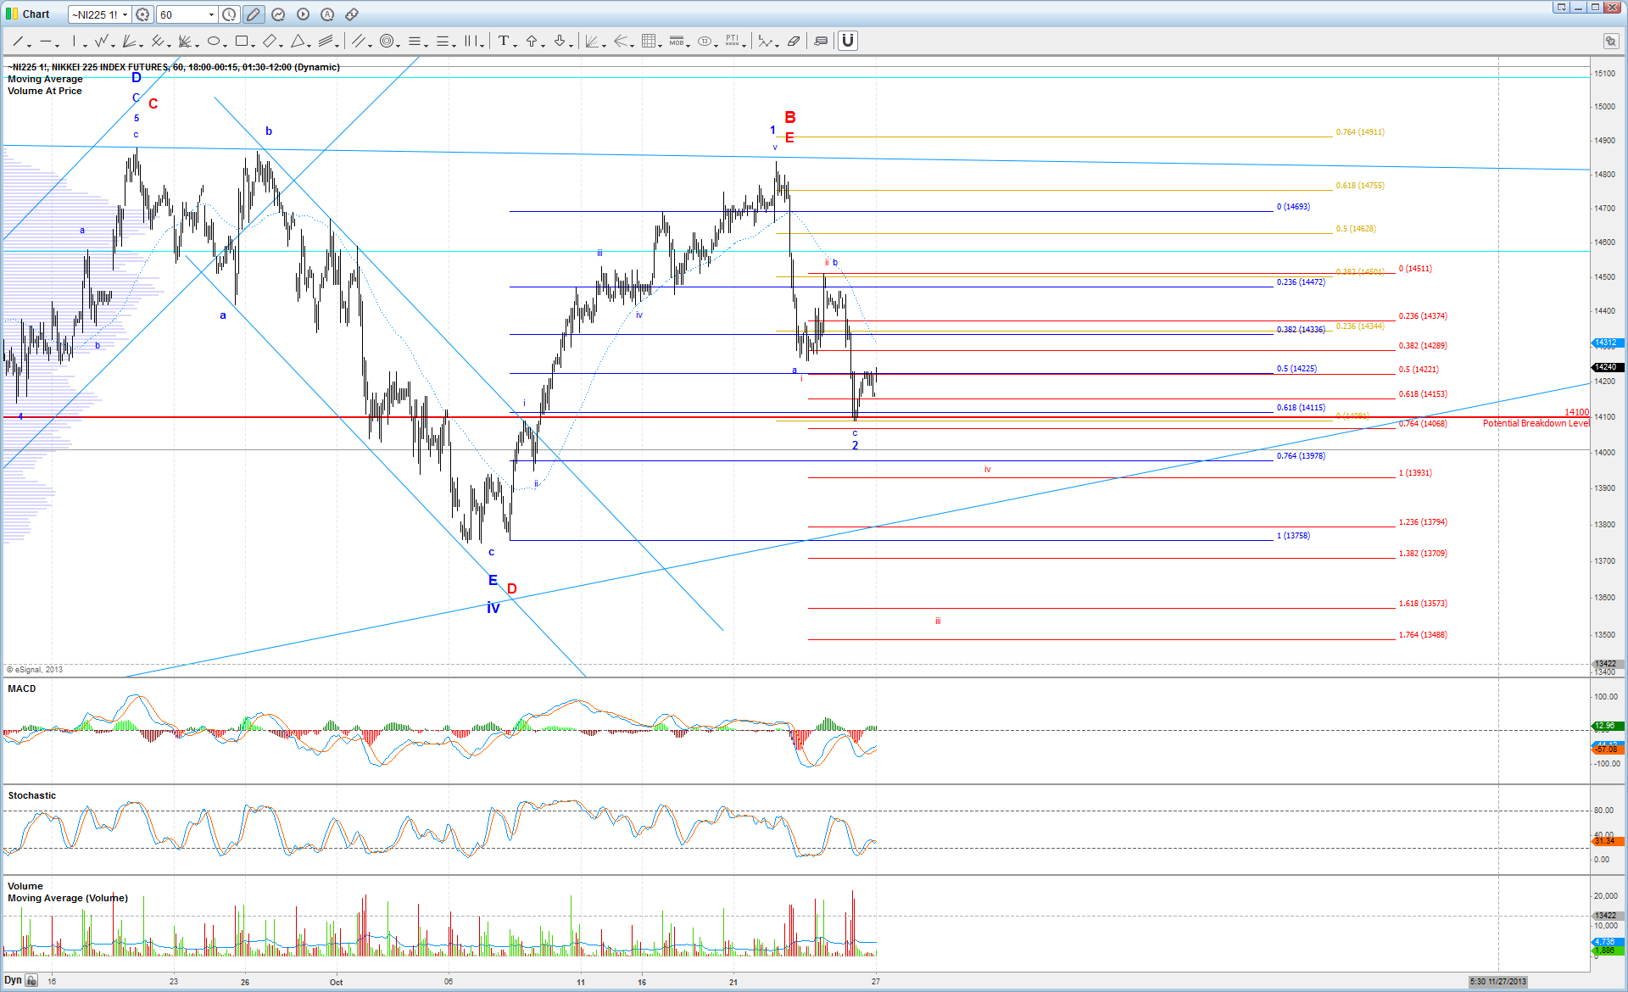Click the 14240 current price marker
Viewport: 1628px width, 992px height.
pos(1607,367)
